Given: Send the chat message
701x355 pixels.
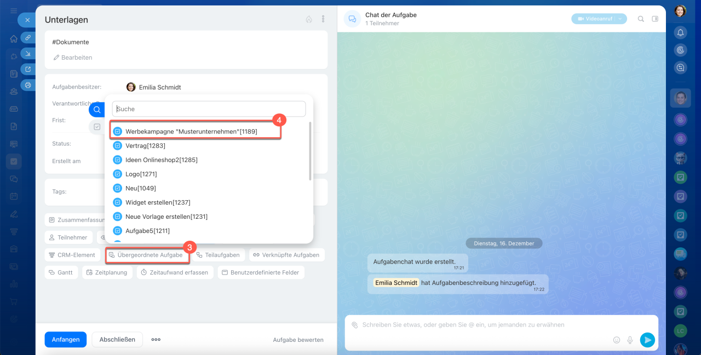Looking at the screenshot, I should coord(647,340).
